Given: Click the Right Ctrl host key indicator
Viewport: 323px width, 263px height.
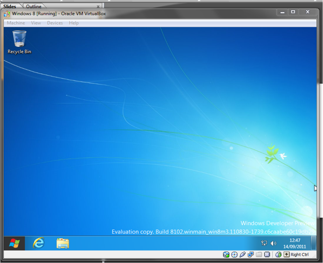Looking at the screenshot, I should [x=297, y=254].
